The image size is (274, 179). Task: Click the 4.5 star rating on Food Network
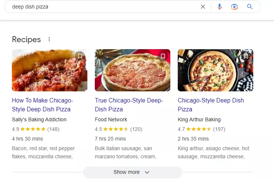(118, 129)
